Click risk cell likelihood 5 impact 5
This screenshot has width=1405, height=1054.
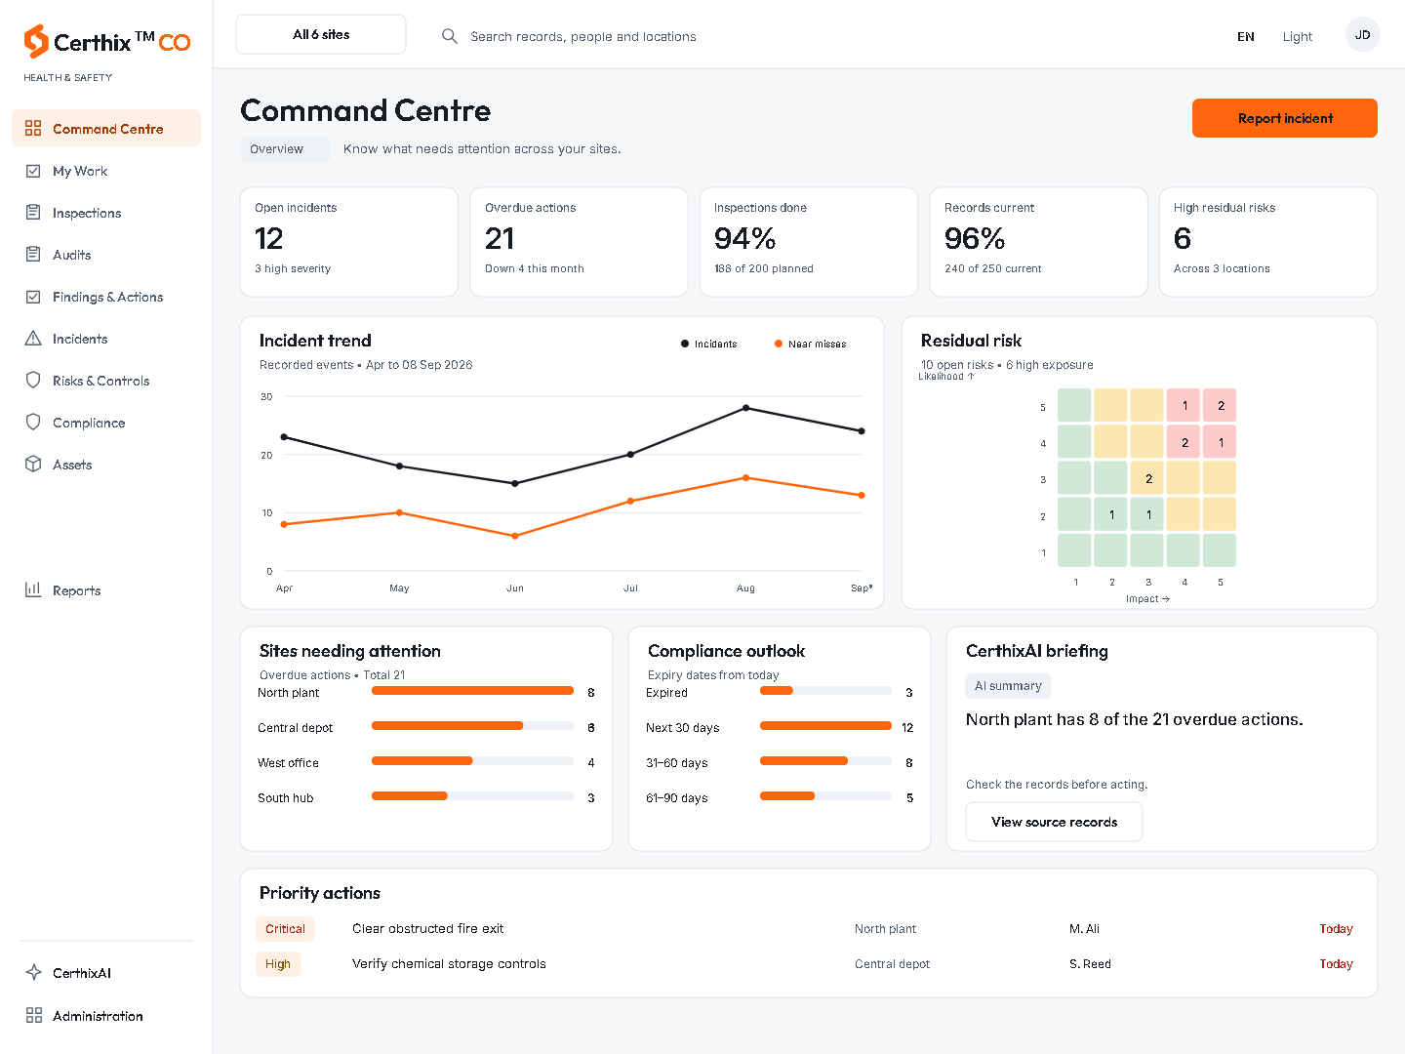[x=1220, y=405]
